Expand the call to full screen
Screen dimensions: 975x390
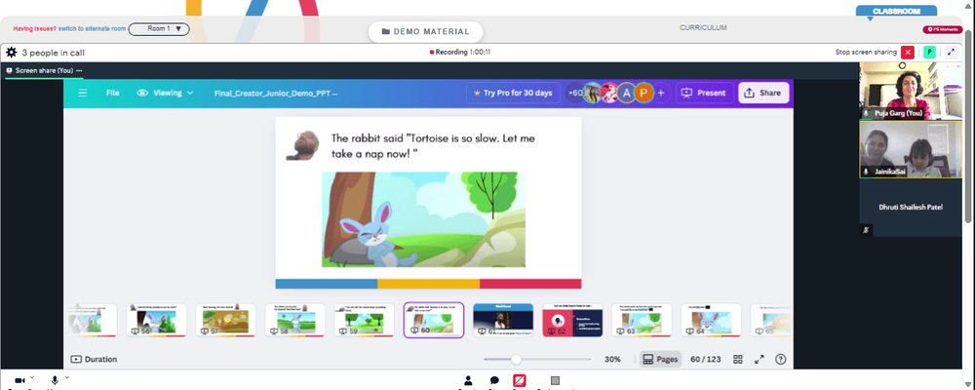tap(951, 53)
